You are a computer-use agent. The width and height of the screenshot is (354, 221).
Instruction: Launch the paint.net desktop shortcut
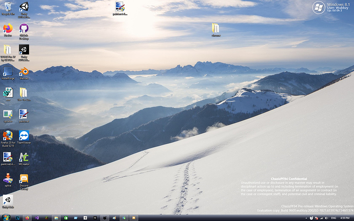click(24, 116)
